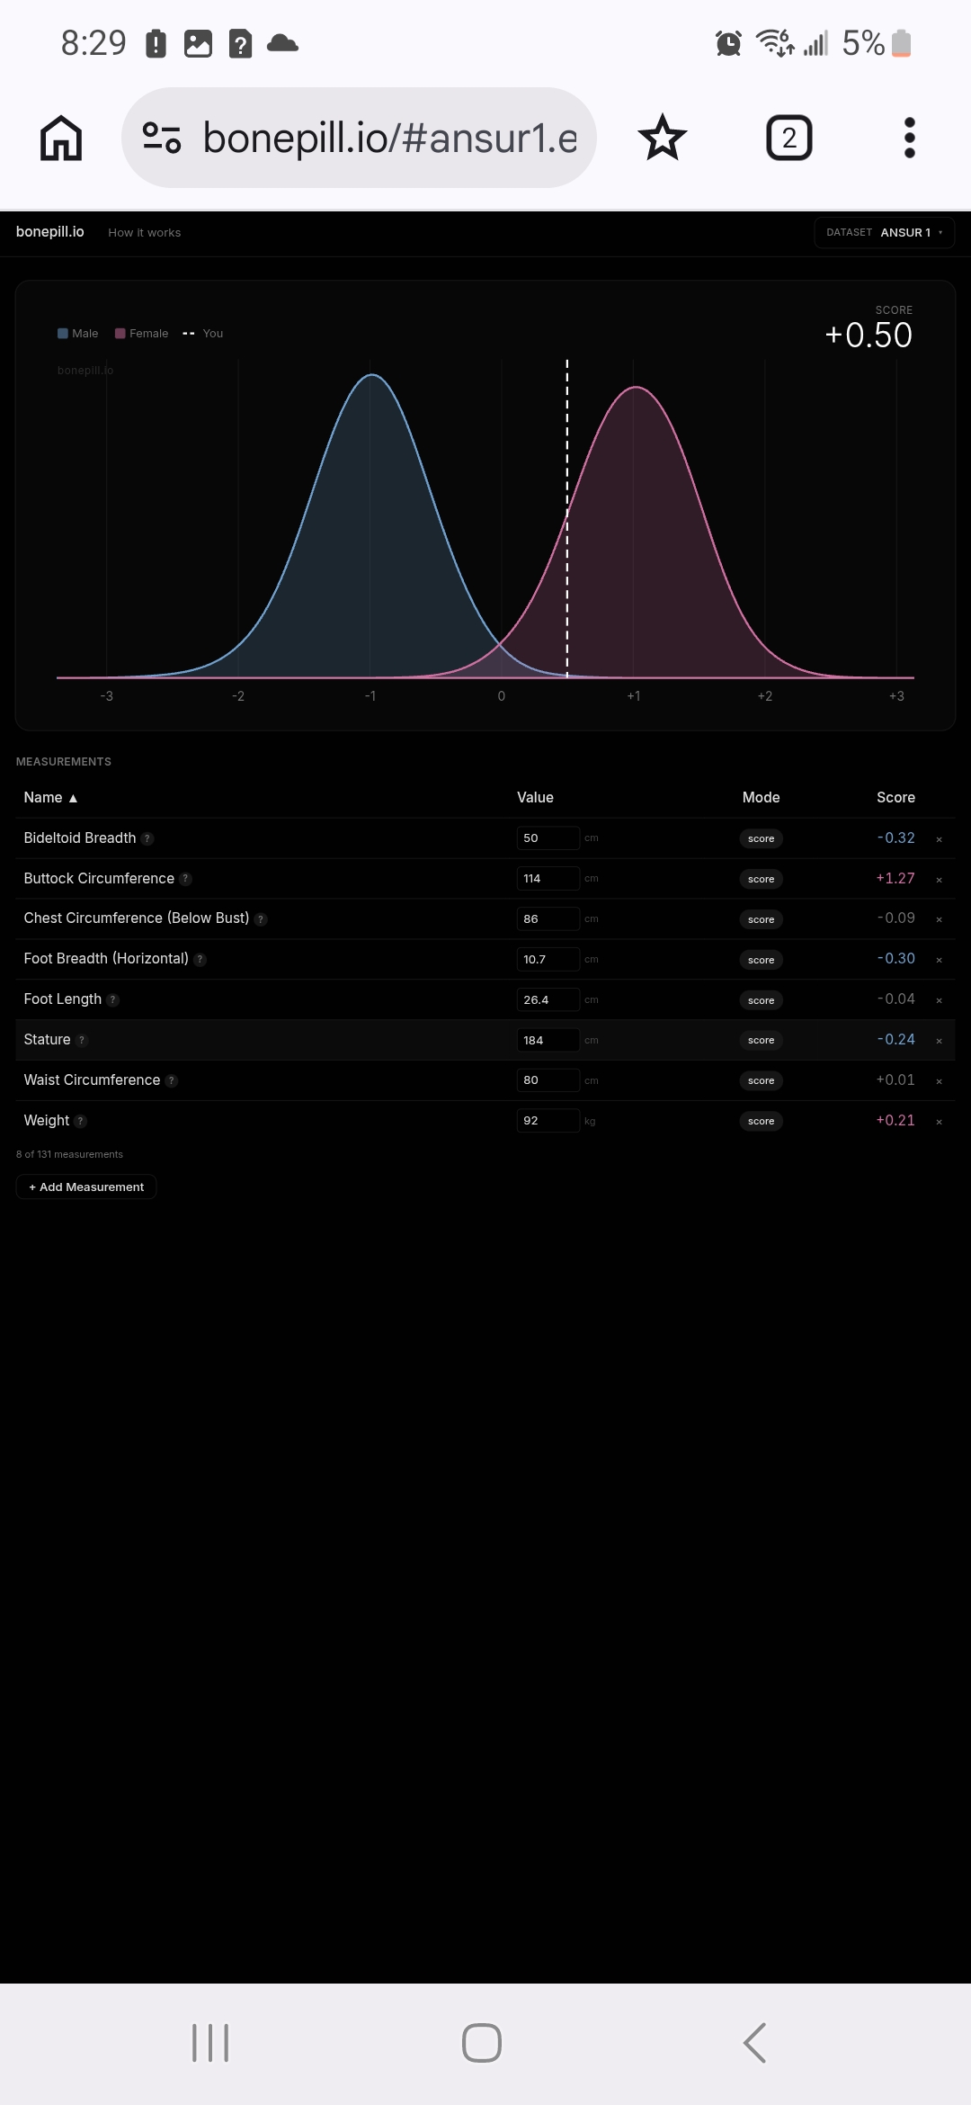The width and height of the screenshot is (971, 2105).
Task: Open the tab switcher showing 2 tabs
Action: click(789, 138)
